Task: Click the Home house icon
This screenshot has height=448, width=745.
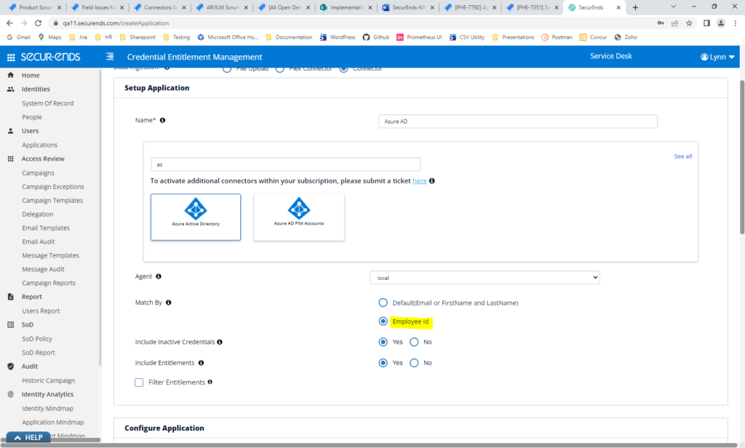Action: (x=10, y=75)
